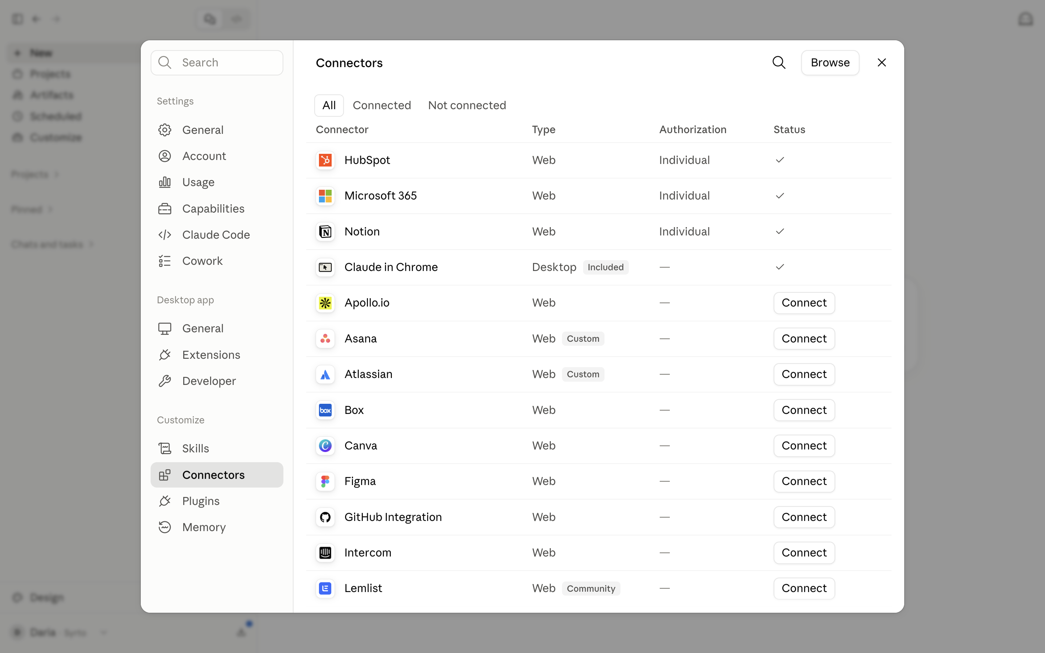
Task: Click the Connector column header
Action: tap(342, 130)
